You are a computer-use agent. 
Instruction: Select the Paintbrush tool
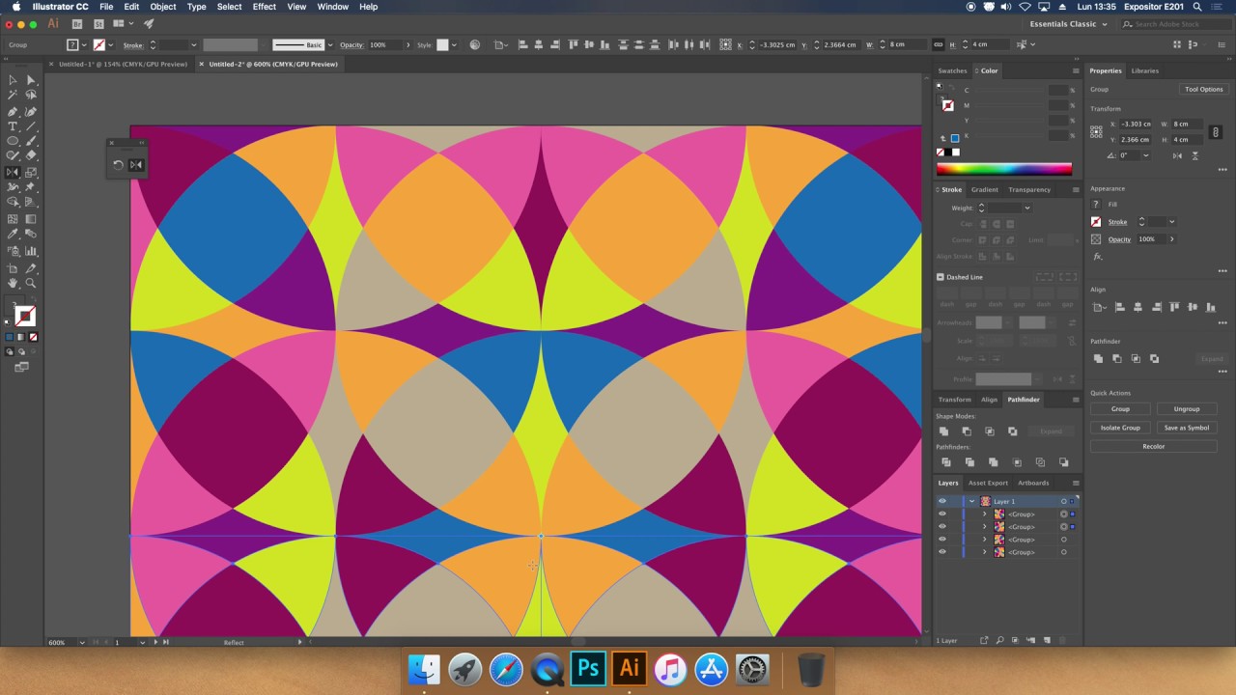31,141
